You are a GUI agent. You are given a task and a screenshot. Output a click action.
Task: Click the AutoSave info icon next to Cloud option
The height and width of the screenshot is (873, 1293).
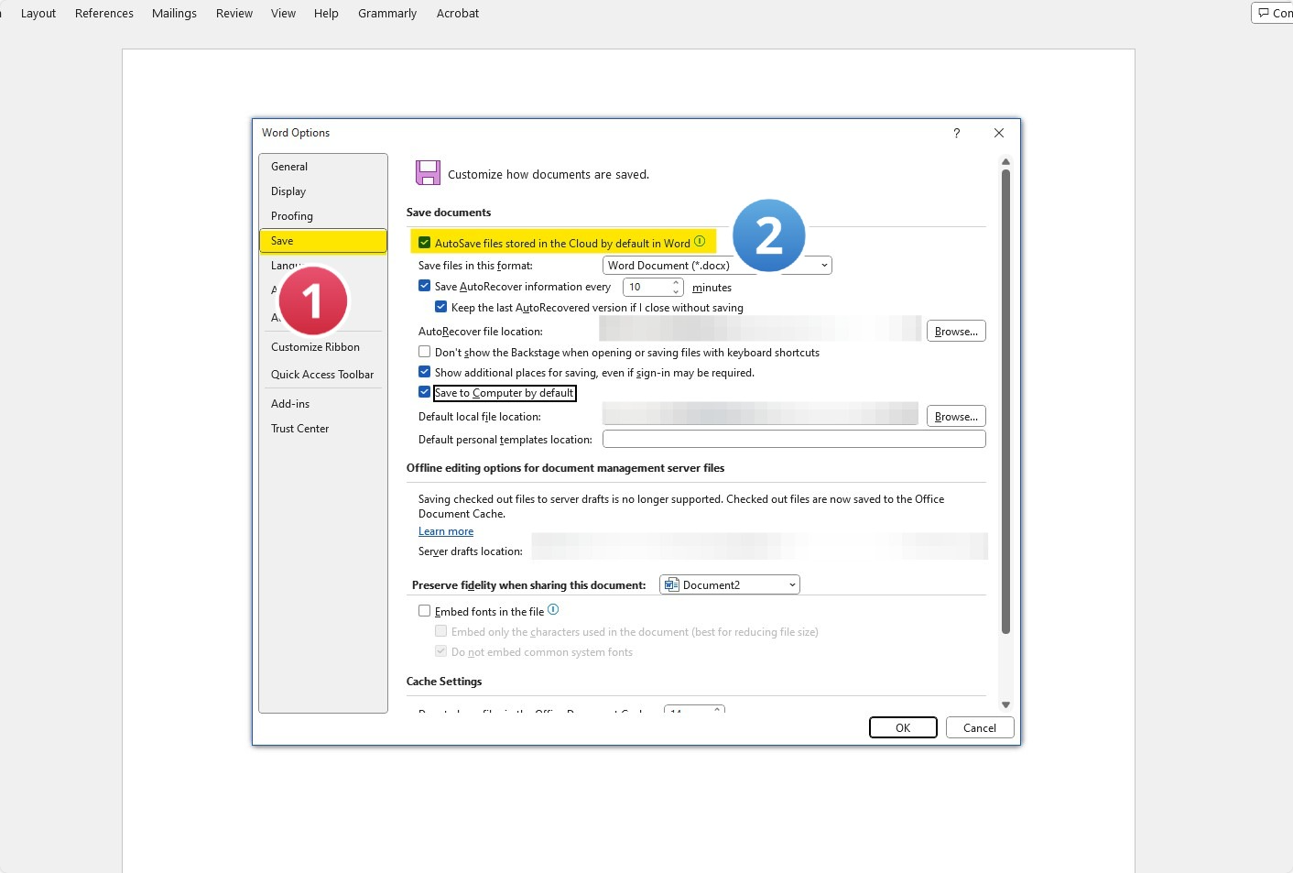700,242
